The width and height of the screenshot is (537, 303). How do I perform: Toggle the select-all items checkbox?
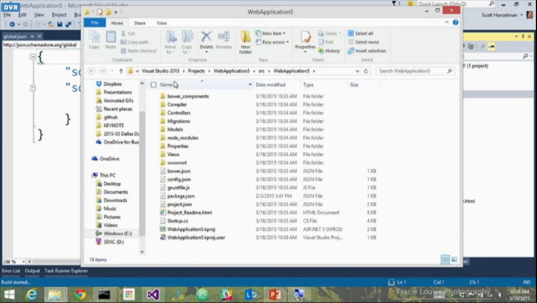point(153,85)
